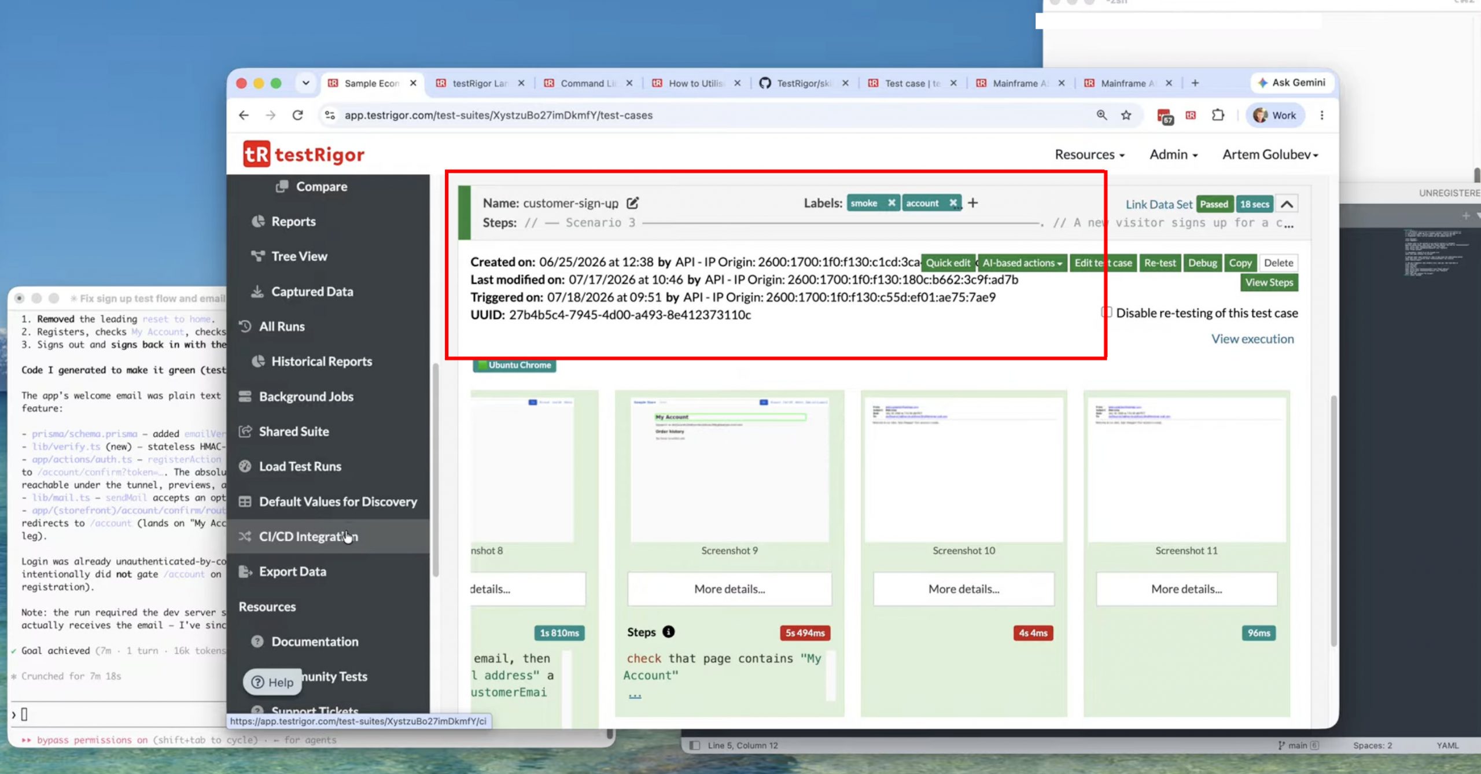Switch to the How to Utilis tab

point(697,83)
